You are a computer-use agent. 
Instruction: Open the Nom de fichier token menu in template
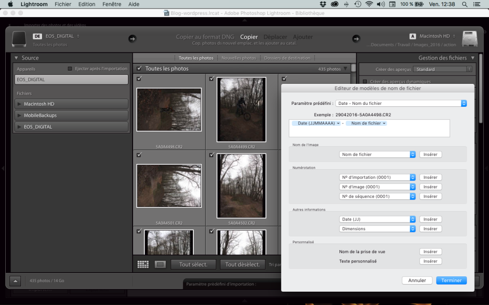click(x=366, y=123)
